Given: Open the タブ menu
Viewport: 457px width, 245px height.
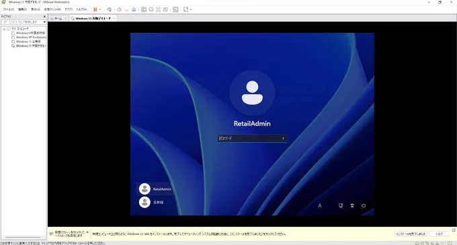Looking at the screenshot, I should point(69,9).
